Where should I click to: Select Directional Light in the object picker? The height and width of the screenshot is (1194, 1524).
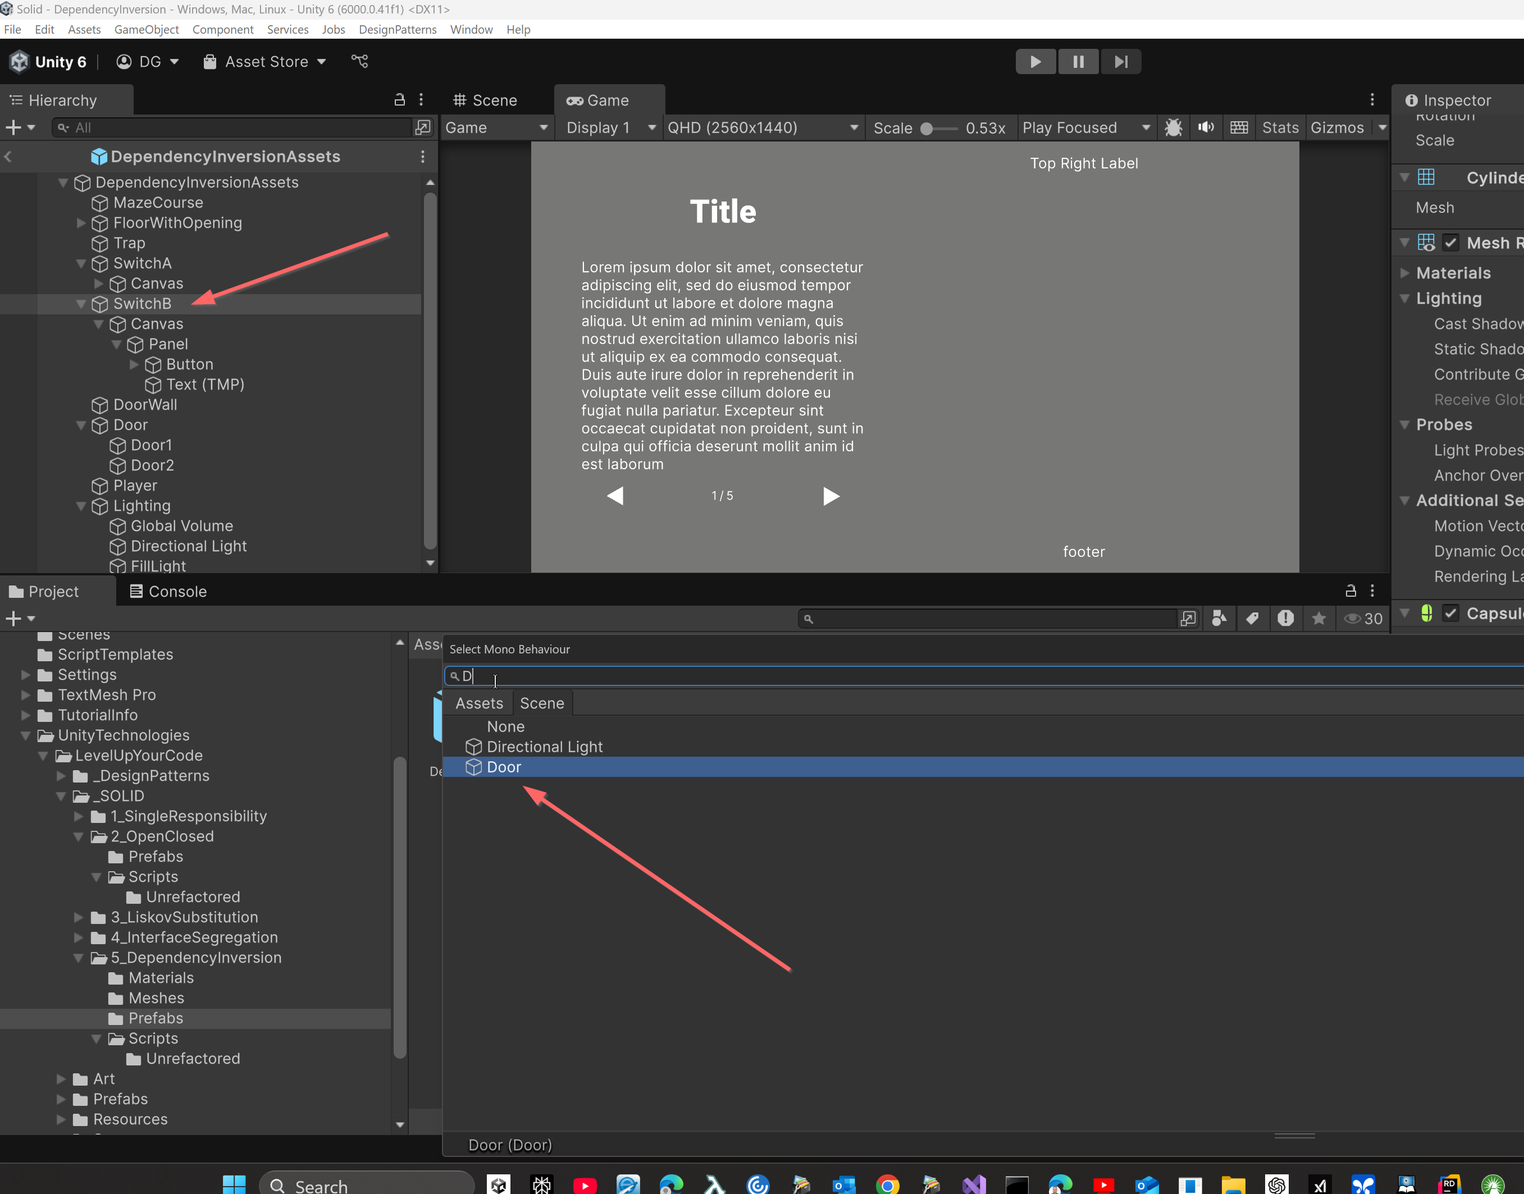(544, 747)
